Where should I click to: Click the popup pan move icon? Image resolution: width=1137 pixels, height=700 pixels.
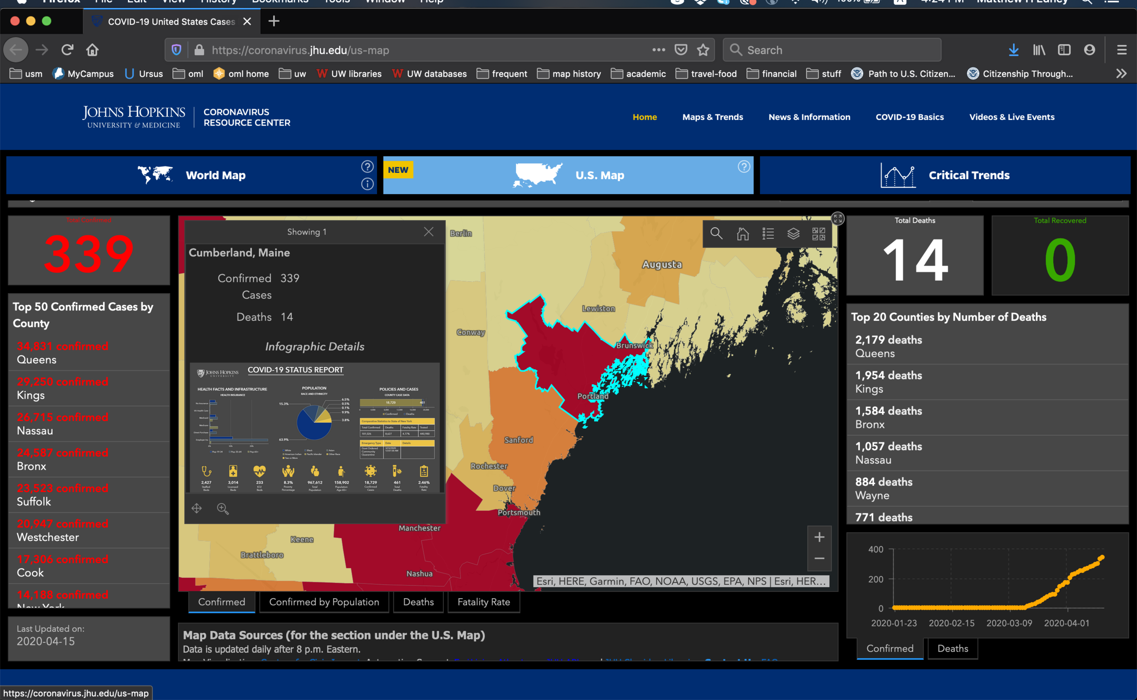(x=196, y=508)
